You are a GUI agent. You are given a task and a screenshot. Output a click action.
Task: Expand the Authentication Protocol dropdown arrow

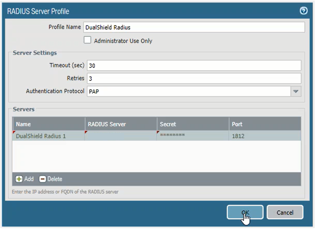(296, 91)
